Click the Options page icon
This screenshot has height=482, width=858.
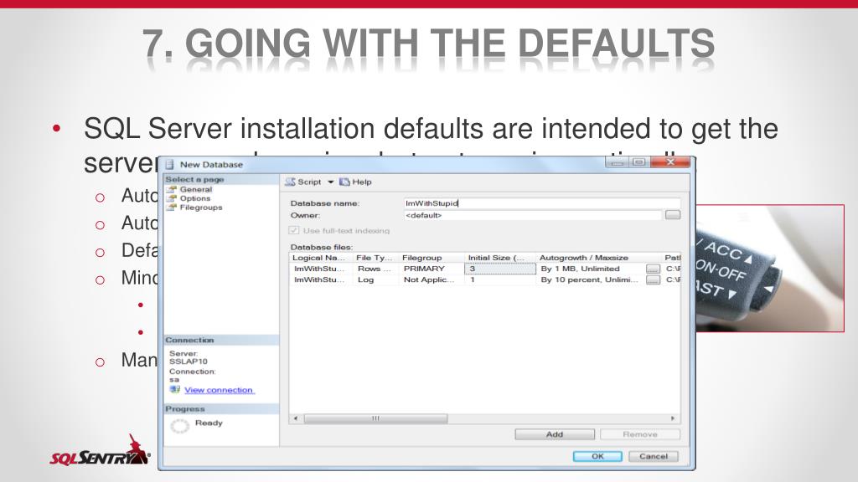pyautogui.click(x=173, y=198)
